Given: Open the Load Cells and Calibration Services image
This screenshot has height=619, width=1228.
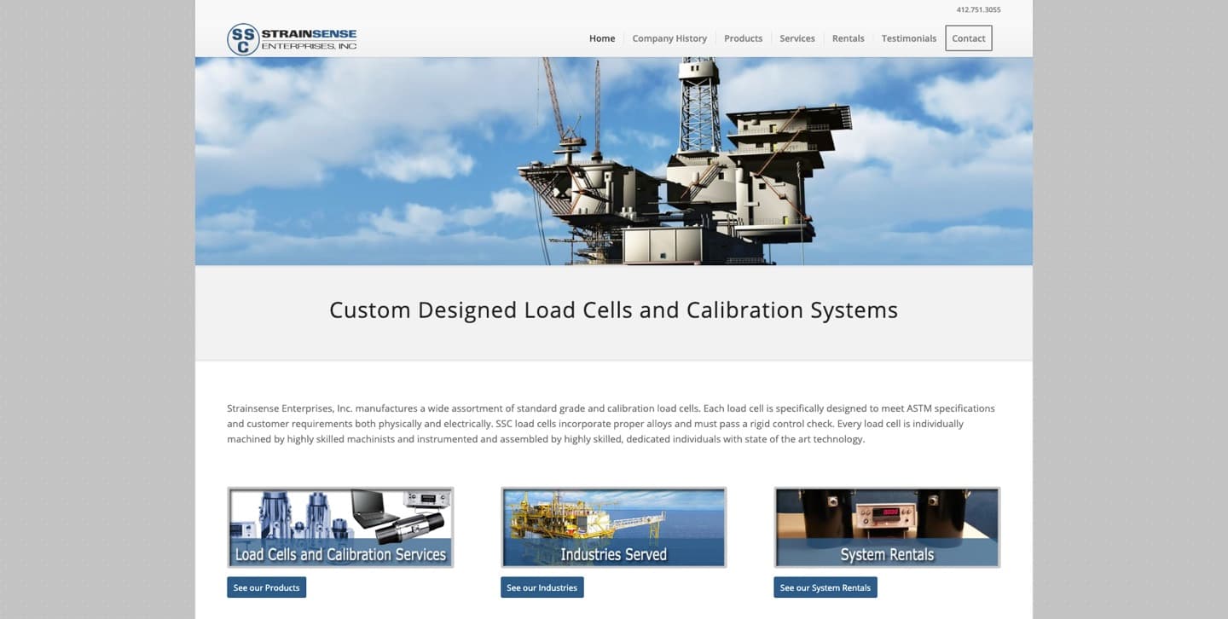Looking at the screenshot, I should point(340,527).
